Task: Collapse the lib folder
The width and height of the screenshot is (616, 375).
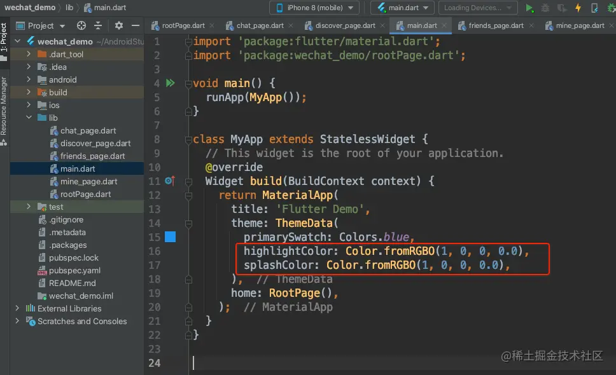Action: point(29,118)
